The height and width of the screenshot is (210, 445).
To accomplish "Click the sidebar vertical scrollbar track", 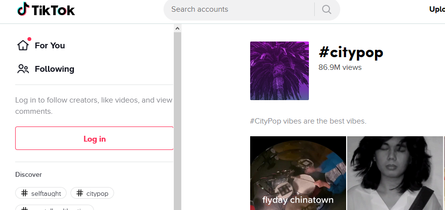I will (177, 122).
